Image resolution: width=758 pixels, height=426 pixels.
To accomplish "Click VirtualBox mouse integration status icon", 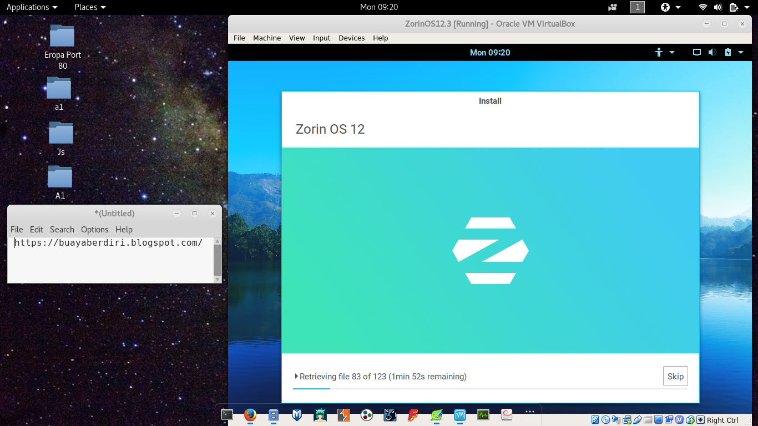I will (690, 420).
